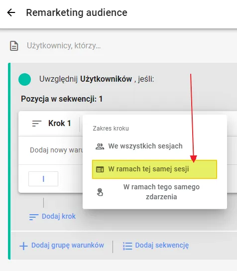
Task: Click the sequence list icon
Action: point(127,246)
